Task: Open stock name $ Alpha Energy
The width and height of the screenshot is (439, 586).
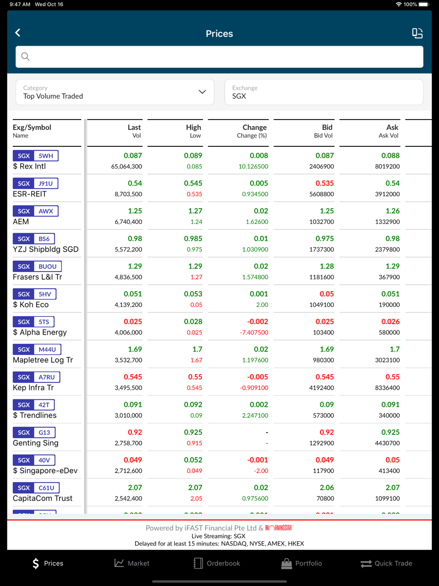Action: (x=40, y=333)
